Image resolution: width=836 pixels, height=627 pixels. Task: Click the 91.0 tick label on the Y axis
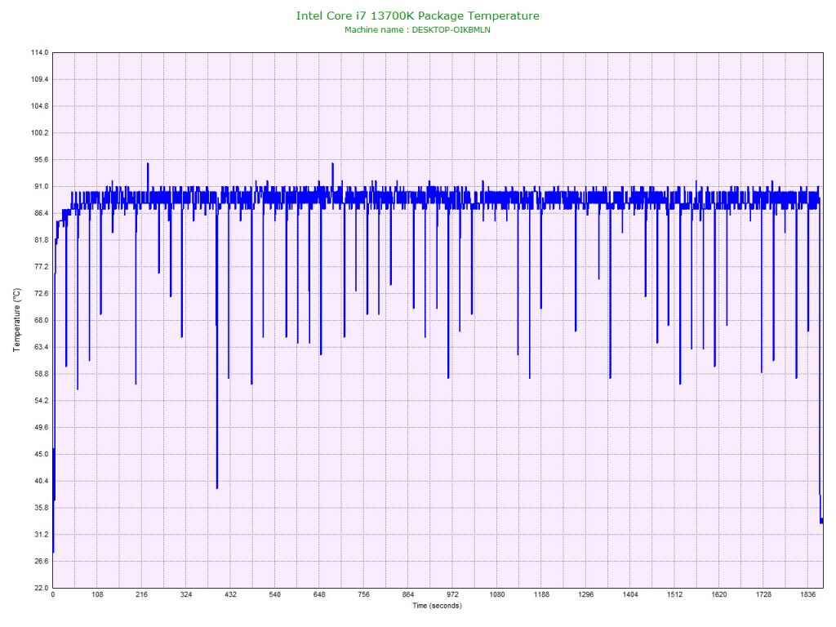coord(39,186)
